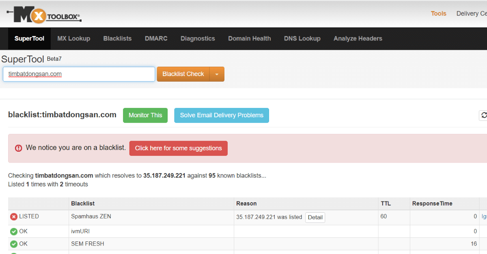Viewport: 487px width, 254px height.
Task: Click the refresh icon at right edge
Action: pyautogui.click(x=483, y=115)
